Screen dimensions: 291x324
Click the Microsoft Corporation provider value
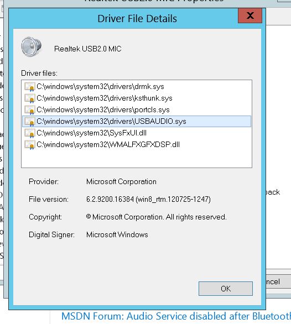121,182
